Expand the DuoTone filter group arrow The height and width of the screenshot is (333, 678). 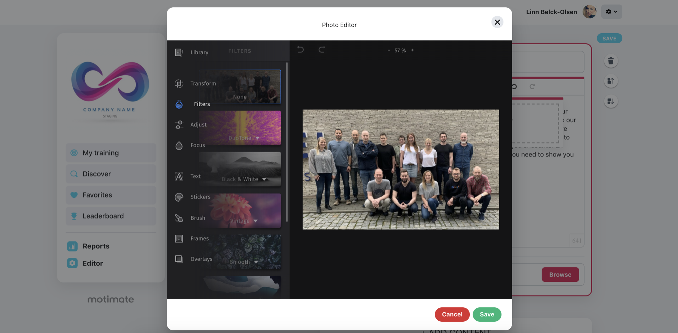tap(258, 138)
